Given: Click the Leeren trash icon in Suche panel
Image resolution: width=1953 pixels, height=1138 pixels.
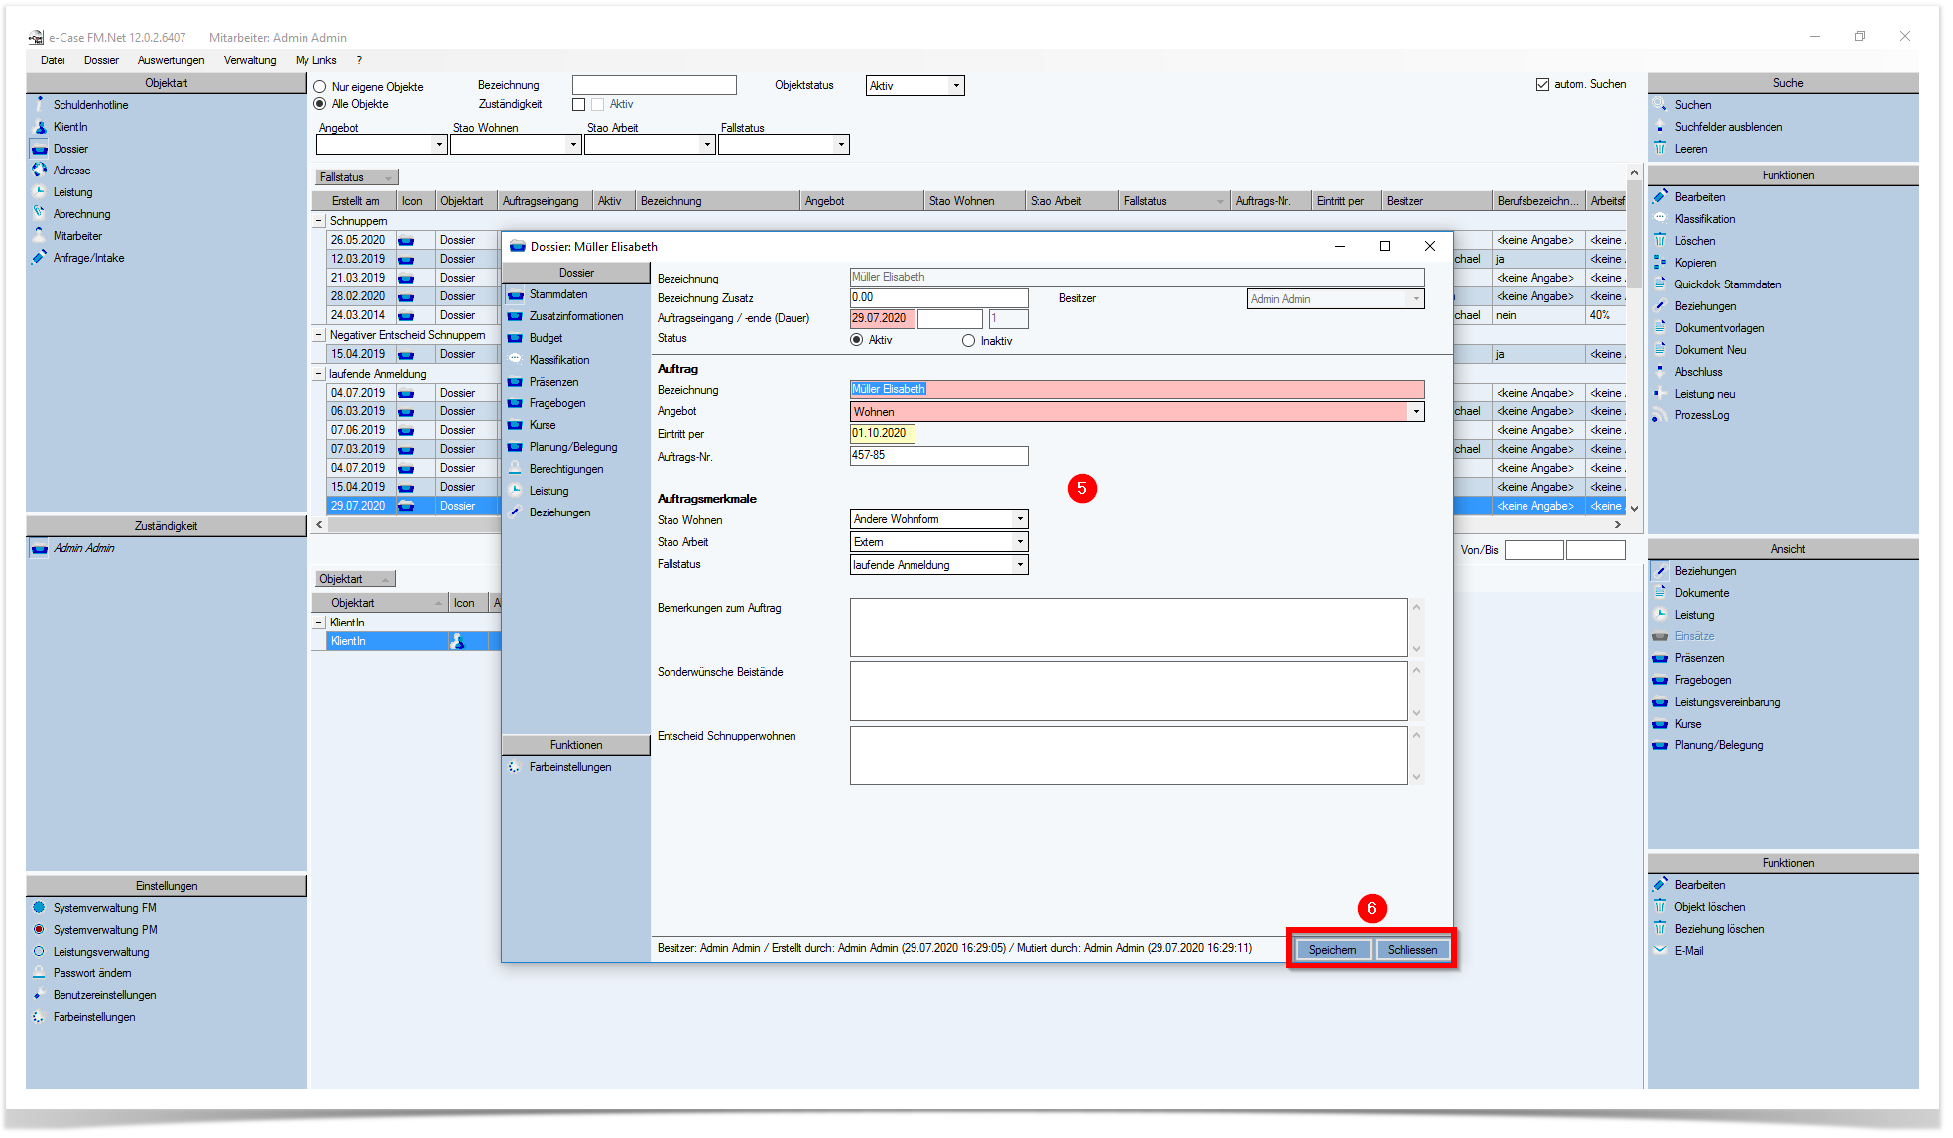Looking at the screenshot, I should [x=1660, y=148].
